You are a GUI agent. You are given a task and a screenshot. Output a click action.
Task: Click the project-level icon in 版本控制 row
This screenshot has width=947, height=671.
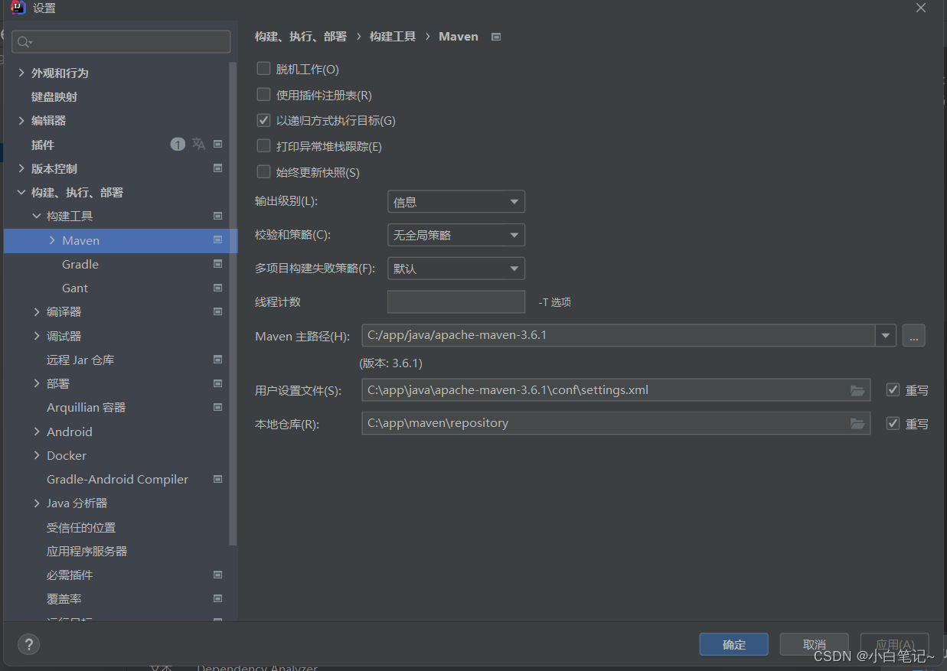coord(217,168)
